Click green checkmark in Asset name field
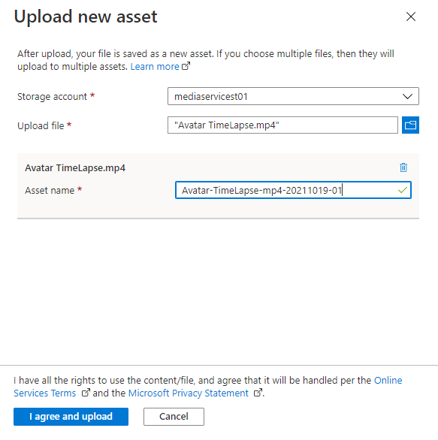 (403, 190)
